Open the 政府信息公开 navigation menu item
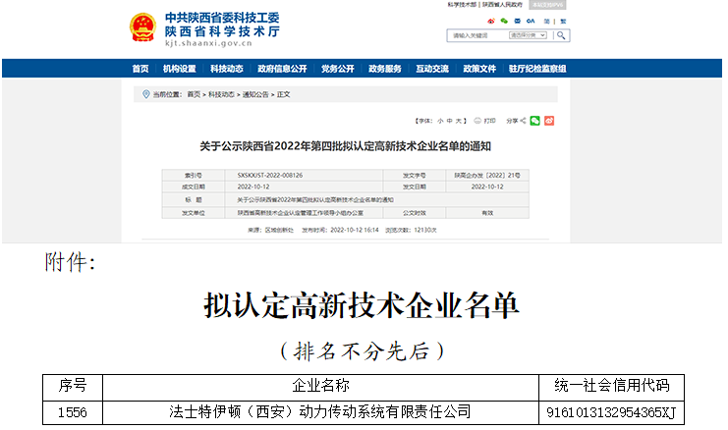Viewport: 728px width, 430px height. (x=282, y=69)
